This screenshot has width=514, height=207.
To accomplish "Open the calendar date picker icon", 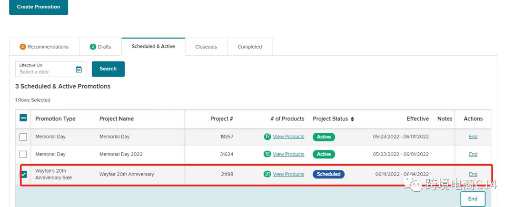I will (x=79, y=69).
